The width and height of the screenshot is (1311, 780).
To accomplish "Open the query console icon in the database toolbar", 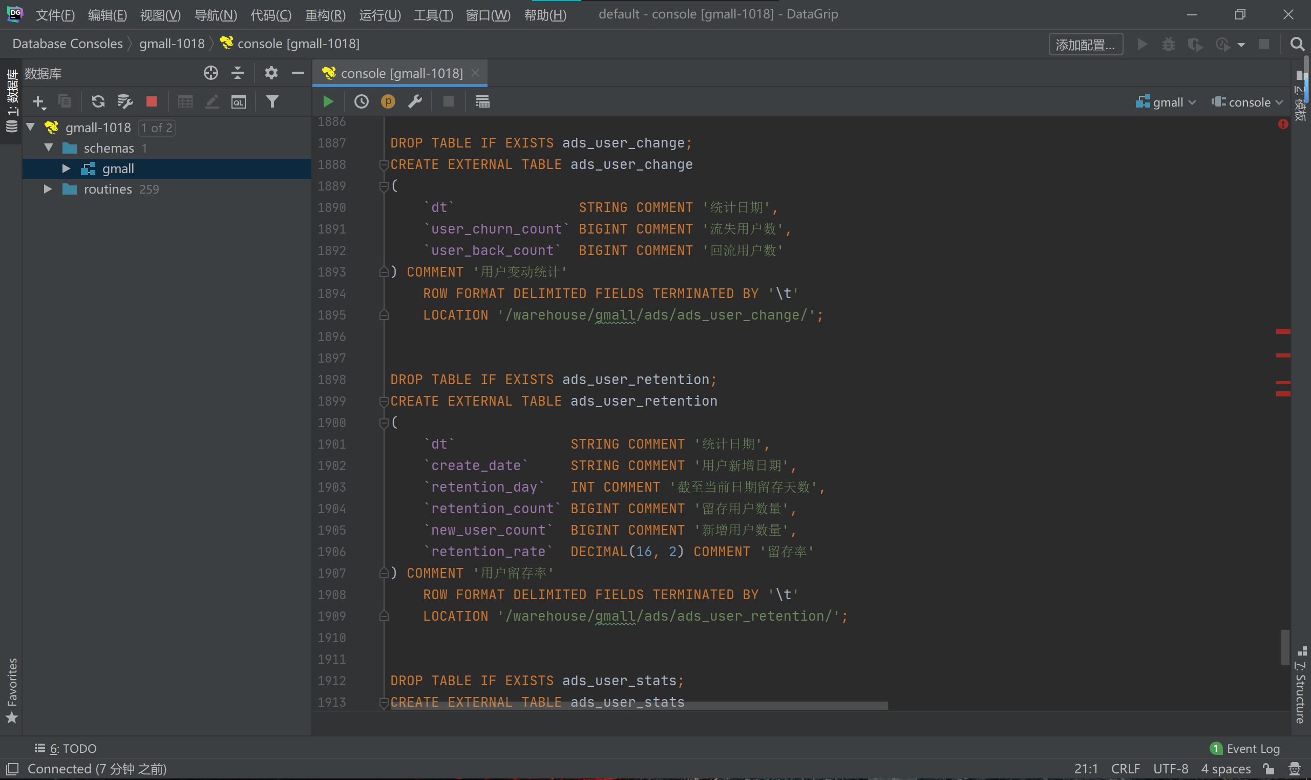I will coord(239,101).
